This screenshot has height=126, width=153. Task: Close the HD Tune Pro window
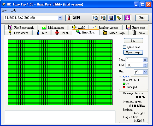coord(149,4)
